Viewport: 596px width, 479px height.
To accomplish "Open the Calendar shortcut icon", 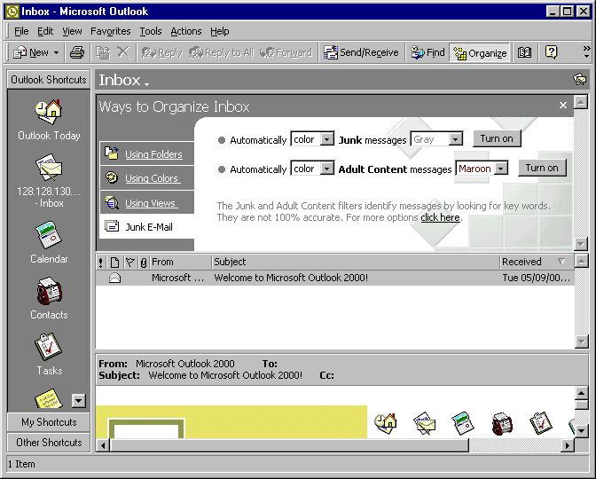I will click(x=49, y=235).
